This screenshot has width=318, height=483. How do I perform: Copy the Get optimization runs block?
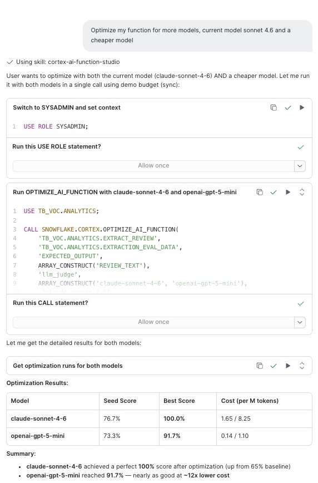click(260, 366)
